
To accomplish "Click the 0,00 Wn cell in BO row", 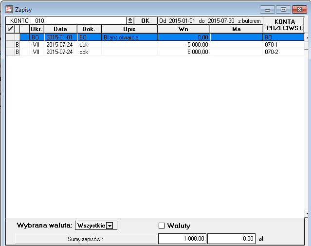I will coord(183,37).
